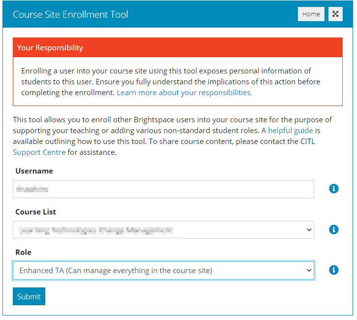Image resolution: width=357 pixels, height=320 pixels.
Task: Click the Home button in header
Action: tap(311, 14)
